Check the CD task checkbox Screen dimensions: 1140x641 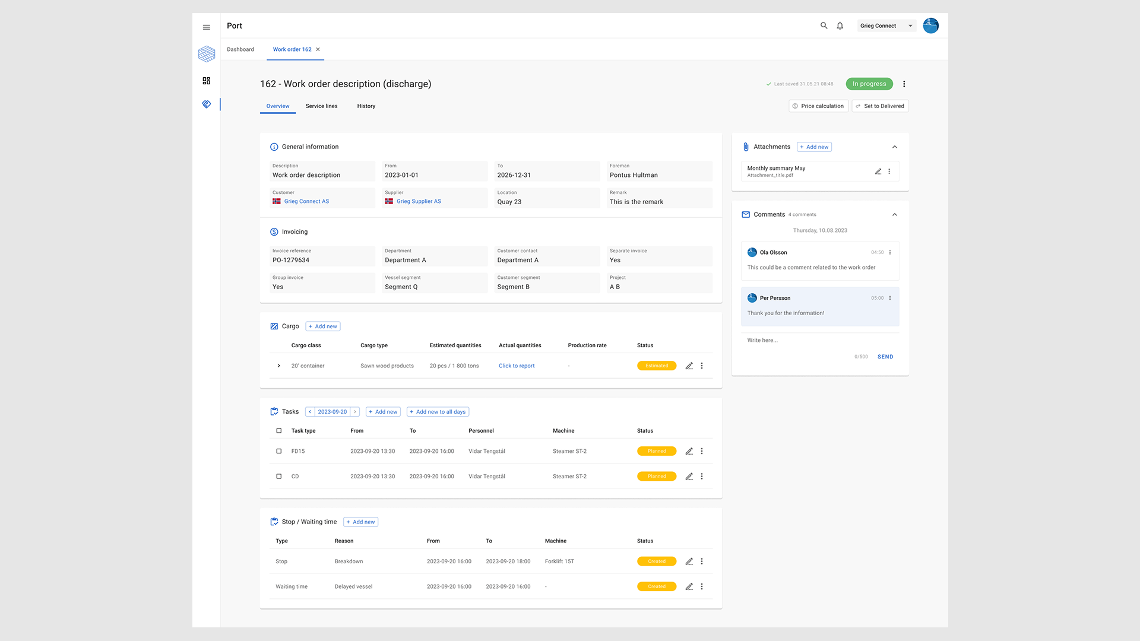[279, 477]
